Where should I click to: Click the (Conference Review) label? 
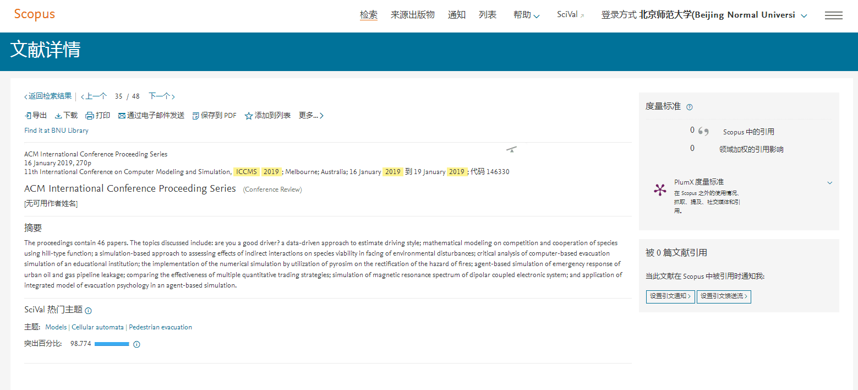pos(272,189)
